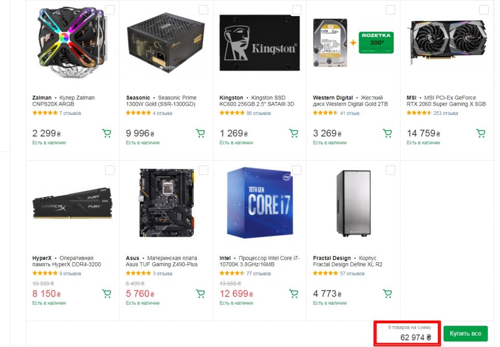Viewport: 500px width, 347px height.
Task: Check the MSI graphics card checkbox
Action: click(x=484, y=10)
